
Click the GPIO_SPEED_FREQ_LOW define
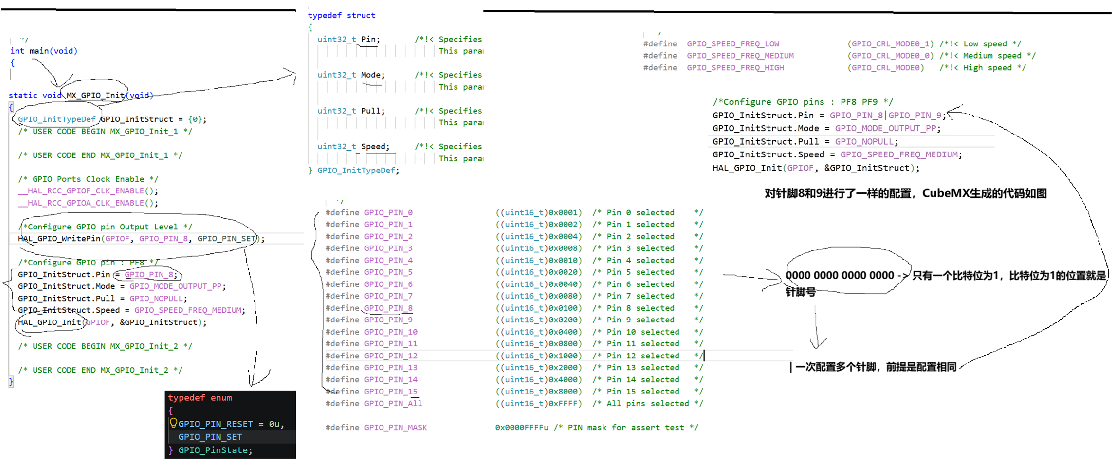[x=733, y=44]
